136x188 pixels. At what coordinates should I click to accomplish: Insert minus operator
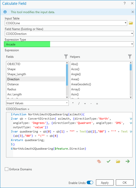click(91, 103)
